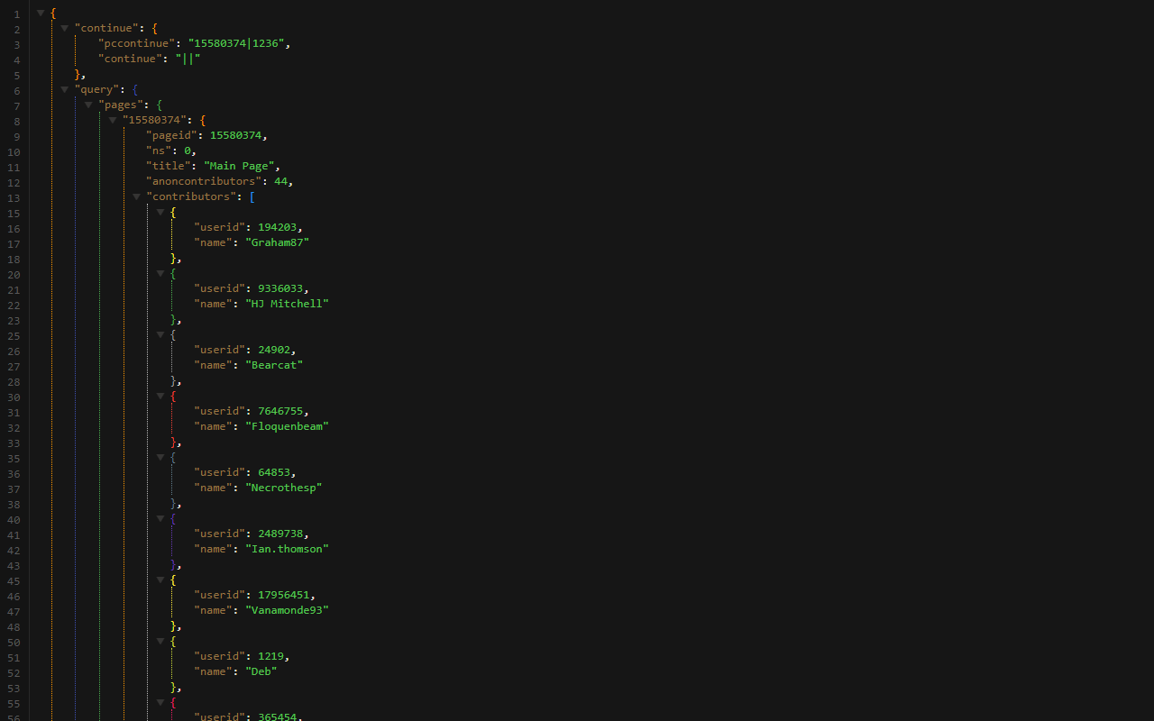The height and width of the screenshot is (721, 1154).
Task: Collapse the contributor object containing Deb
Action: [x=160, y=642]
